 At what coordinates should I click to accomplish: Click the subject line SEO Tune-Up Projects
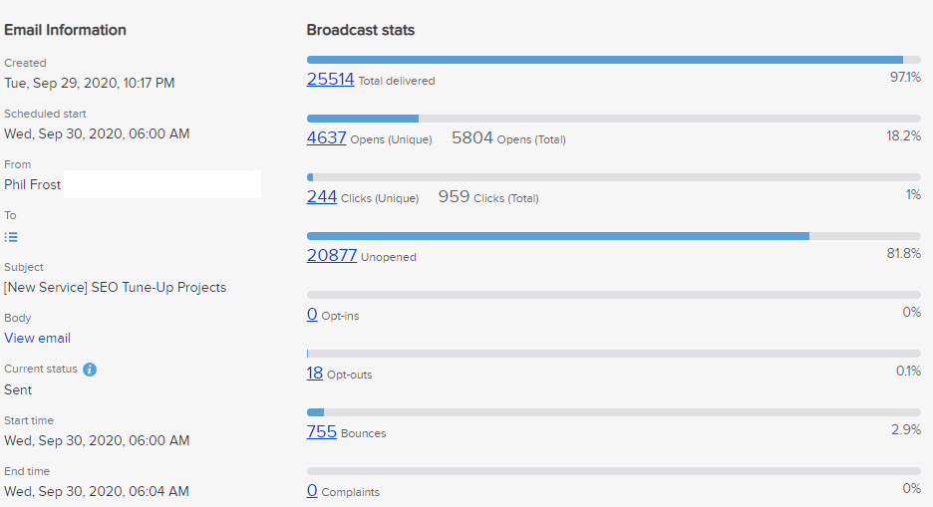tap(115, 287)
